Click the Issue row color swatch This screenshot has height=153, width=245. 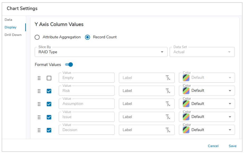(186, 117)
